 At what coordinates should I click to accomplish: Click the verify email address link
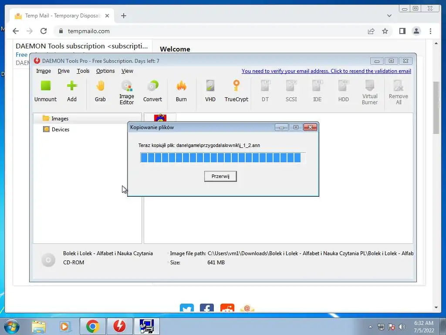326,71
